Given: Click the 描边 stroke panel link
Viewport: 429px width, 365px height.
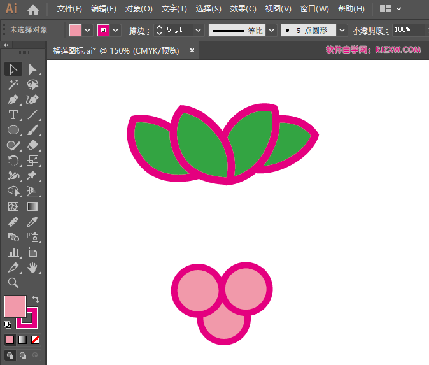Looking at the screenshot, I should pos(139,30).
